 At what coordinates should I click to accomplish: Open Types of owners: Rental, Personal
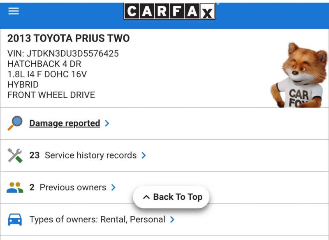point(97,219)
